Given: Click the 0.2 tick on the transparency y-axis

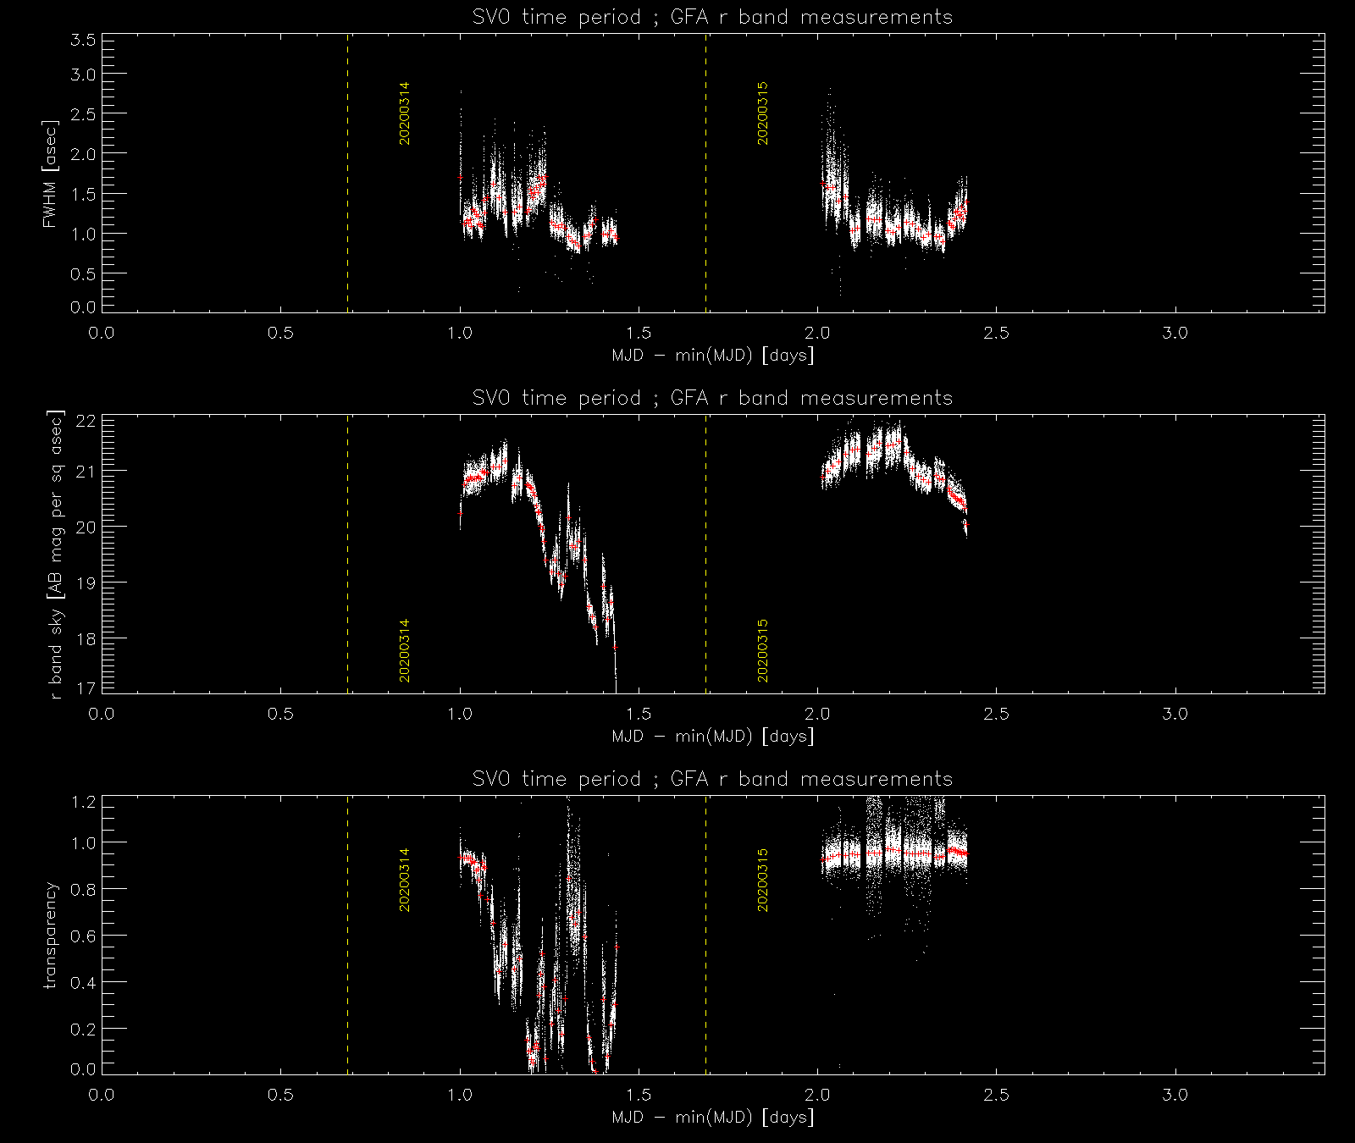Looking at the screenshot, I should pos(84,1029).
